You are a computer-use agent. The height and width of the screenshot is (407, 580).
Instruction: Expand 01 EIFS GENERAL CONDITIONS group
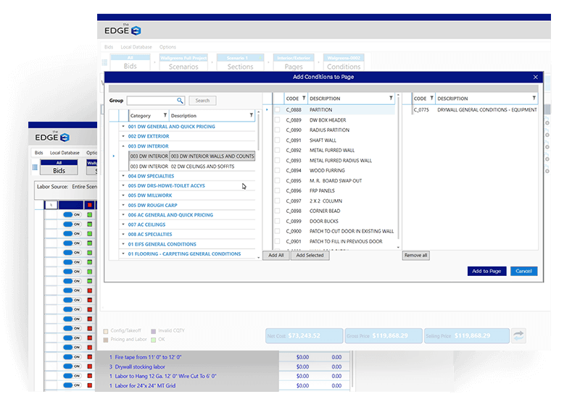point(123,244)
